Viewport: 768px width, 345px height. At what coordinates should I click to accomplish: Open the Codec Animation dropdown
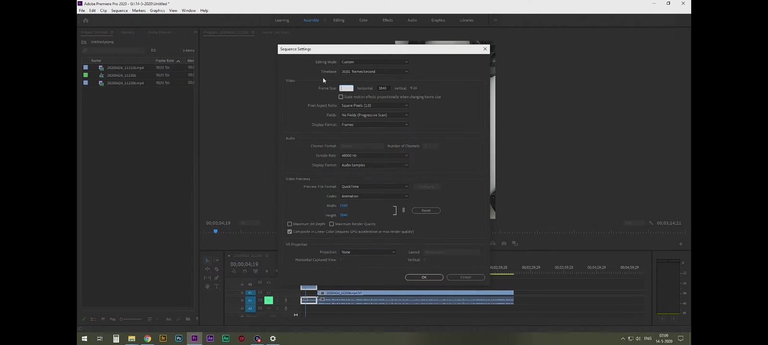374,196
